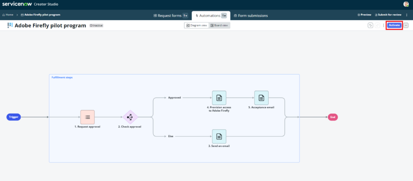The image size is (413, 181).
Task: Select the Acceptance email step icon
Action: (x=261, y=98)
